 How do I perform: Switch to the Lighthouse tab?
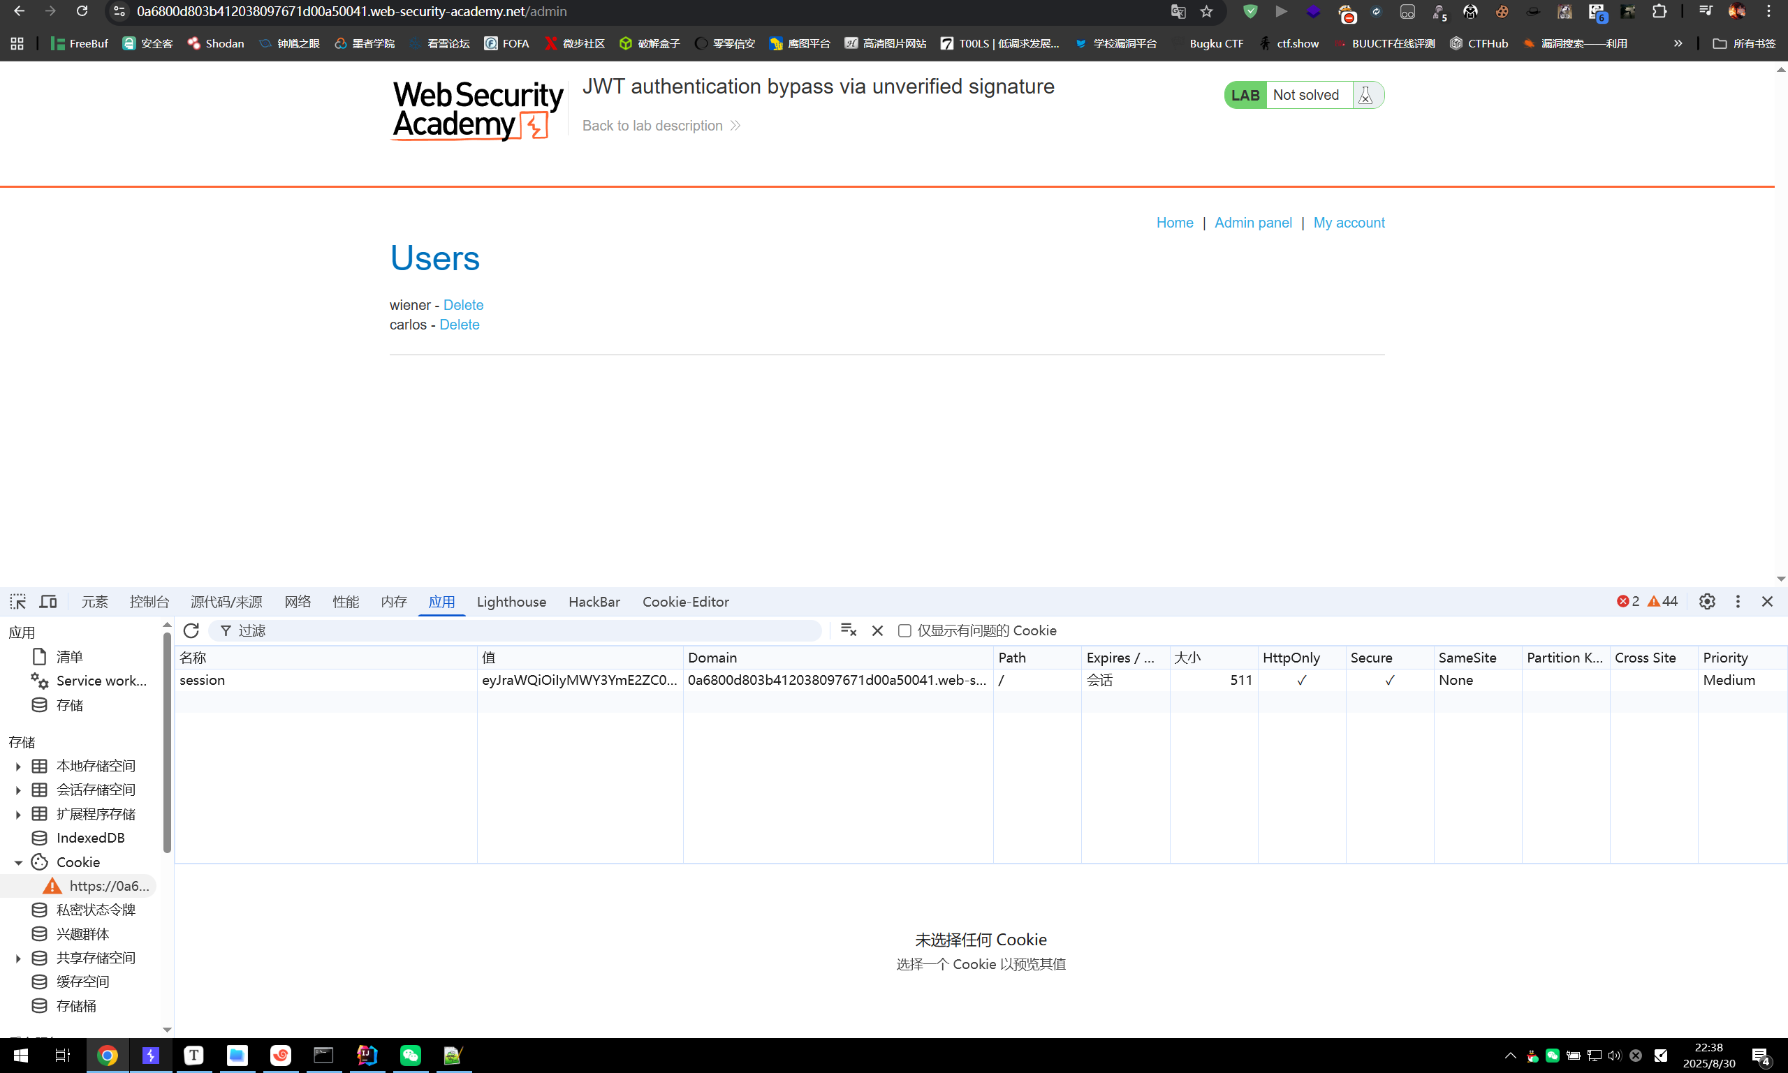[511, 602]
